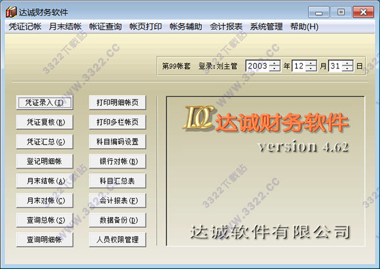Click the 打印明细帐页 button
Viewport: 380px width, 269px height.
(x=118, y=102)
